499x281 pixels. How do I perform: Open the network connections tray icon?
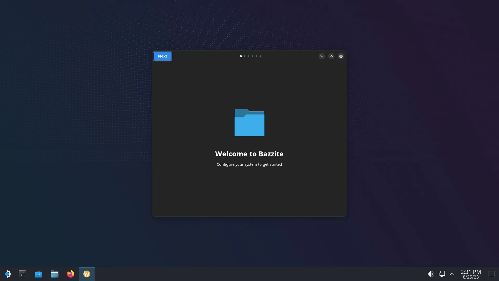click(x=442, y=274)
